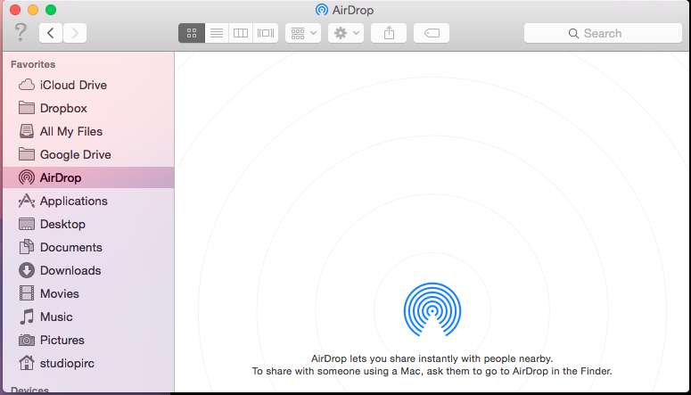Click the studiopirc home icon
The height and width of the screenshot is (395, 691).
point(27,363)
